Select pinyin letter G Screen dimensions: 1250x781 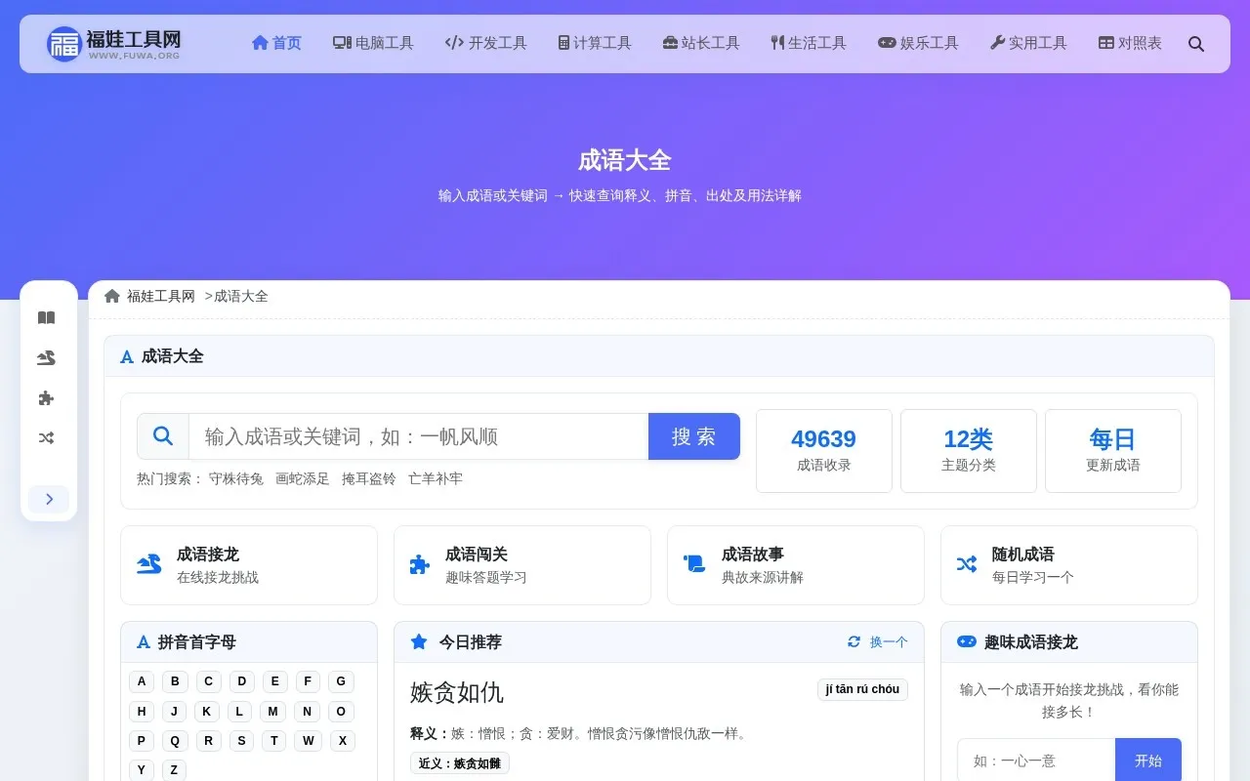coord(341,681)
